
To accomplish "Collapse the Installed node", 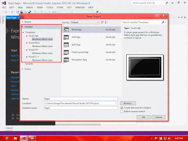I will 22,27.
